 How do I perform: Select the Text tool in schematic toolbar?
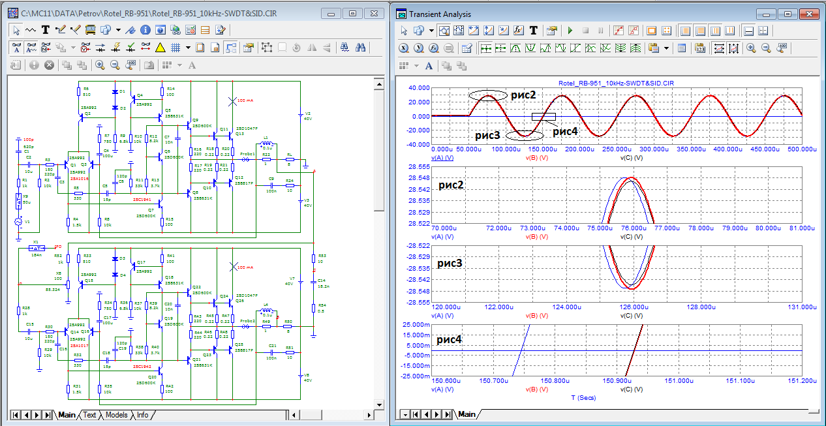(46, 30)
